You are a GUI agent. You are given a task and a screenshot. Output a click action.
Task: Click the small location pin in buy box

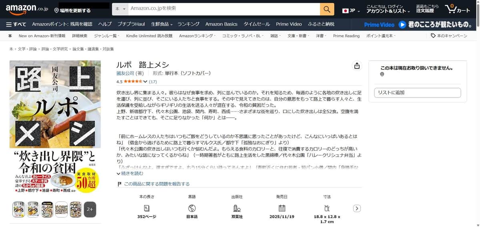[382, 74]
